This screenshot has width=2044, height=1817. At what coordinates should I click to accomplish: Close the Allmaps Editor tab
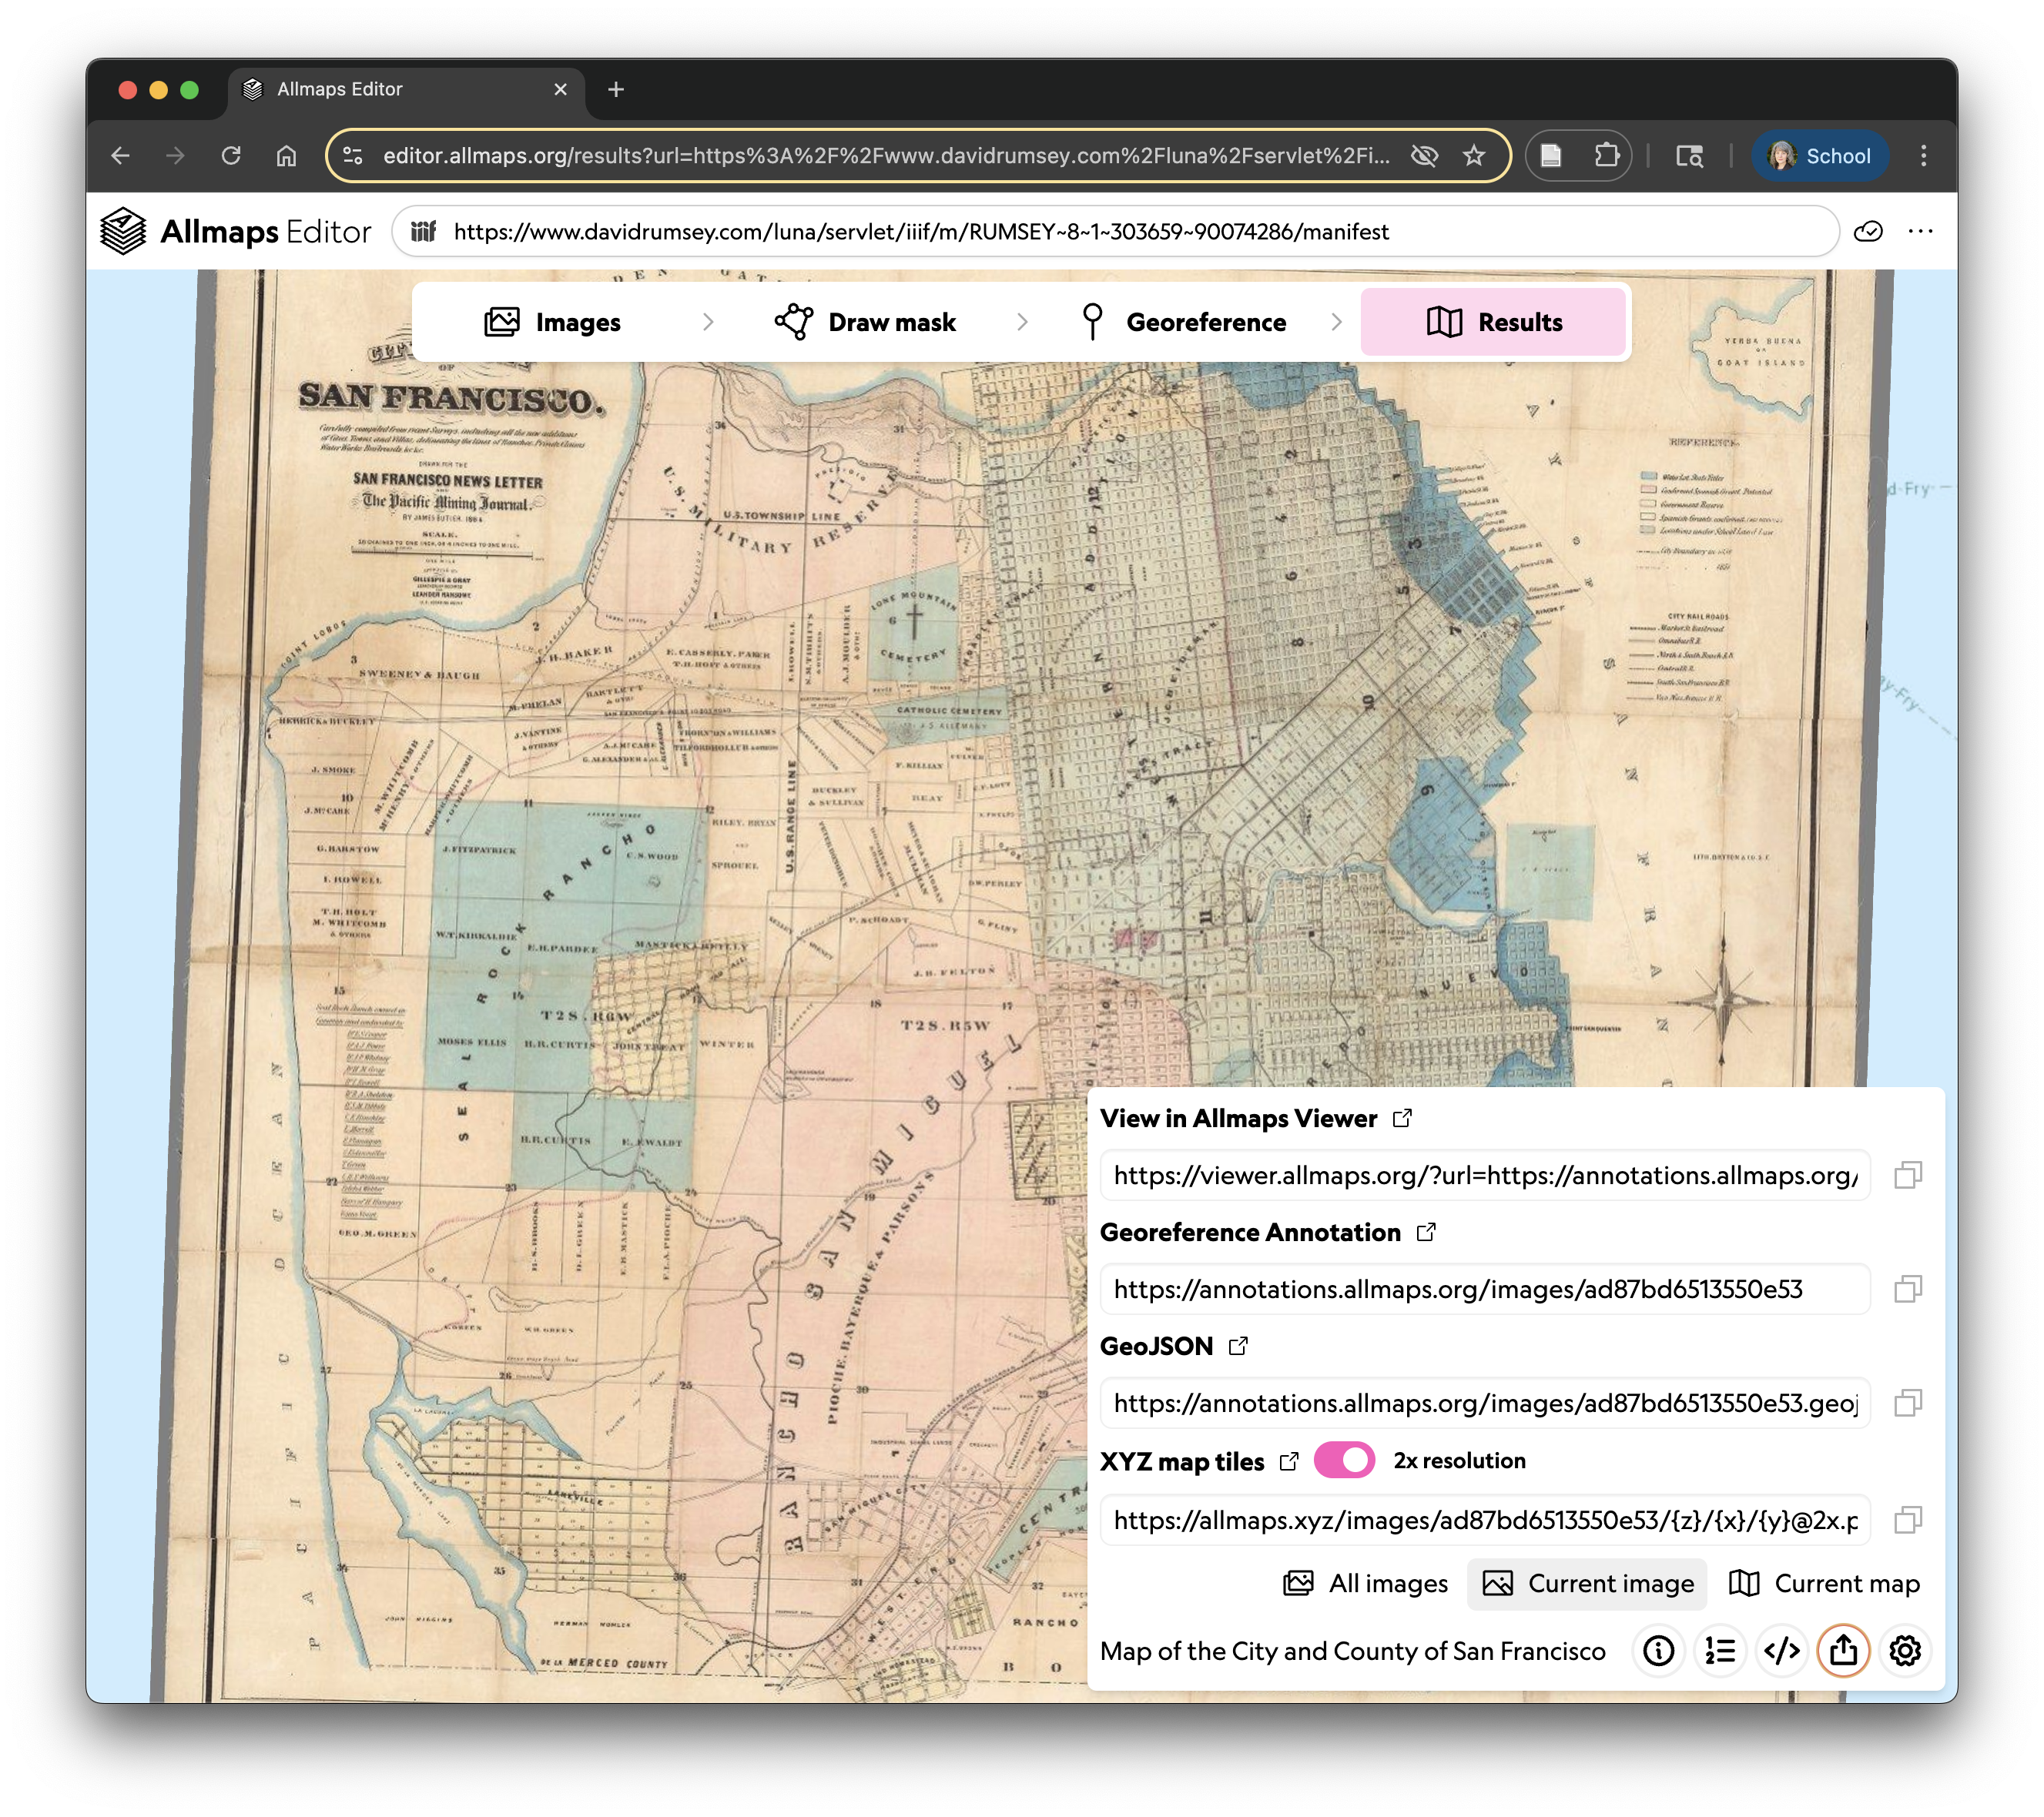[x=560, y=90]
